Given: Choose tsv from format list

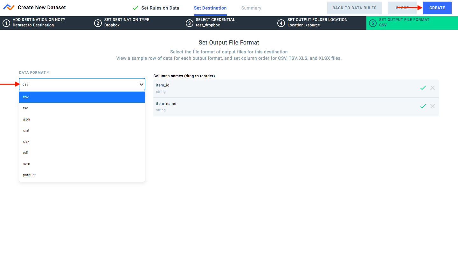Looking at the screenshot, I should (82, 108).
